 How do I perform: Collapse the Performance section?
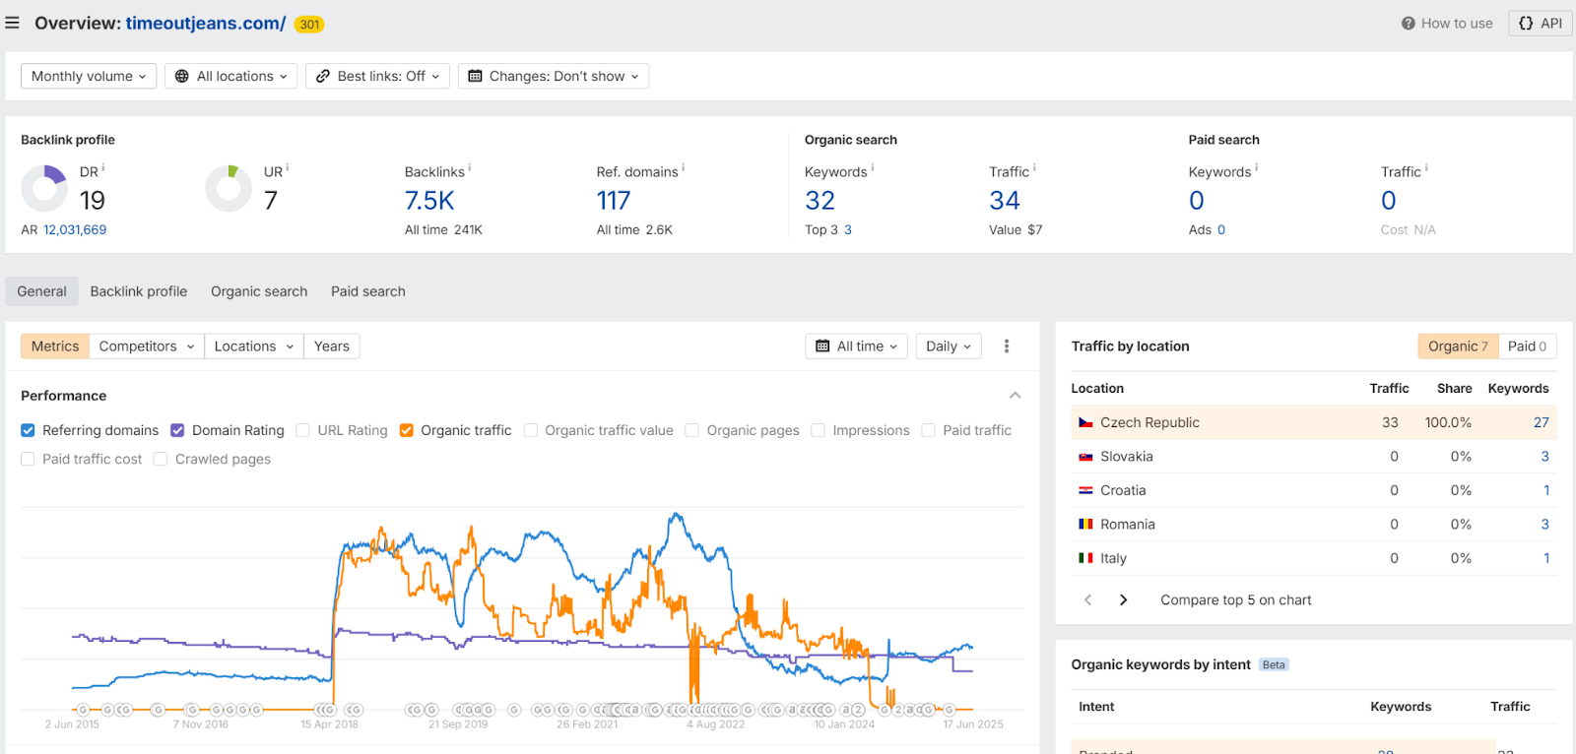[1016, 396]
